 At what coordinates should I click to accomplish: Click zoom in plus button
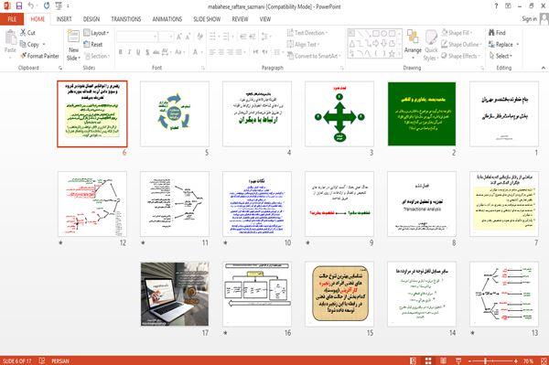tap(516, 360)
